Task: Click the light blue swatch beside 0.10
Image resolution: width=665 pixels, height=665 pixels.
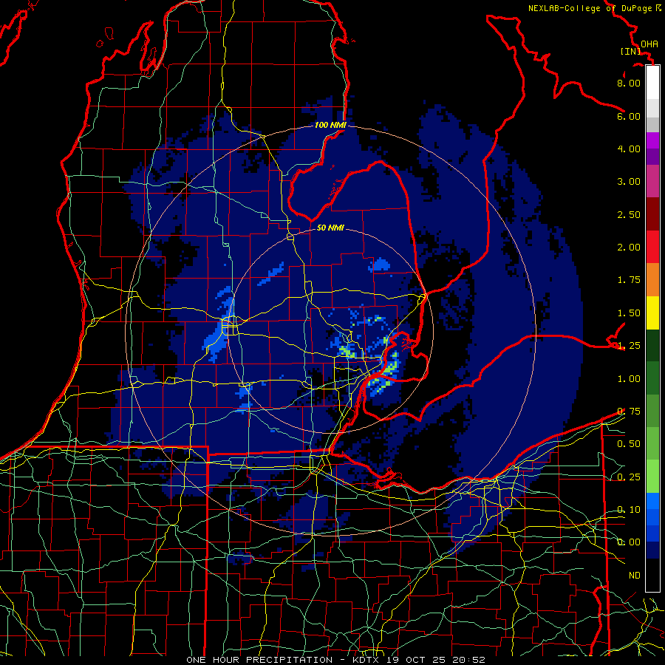Action: 652,501
